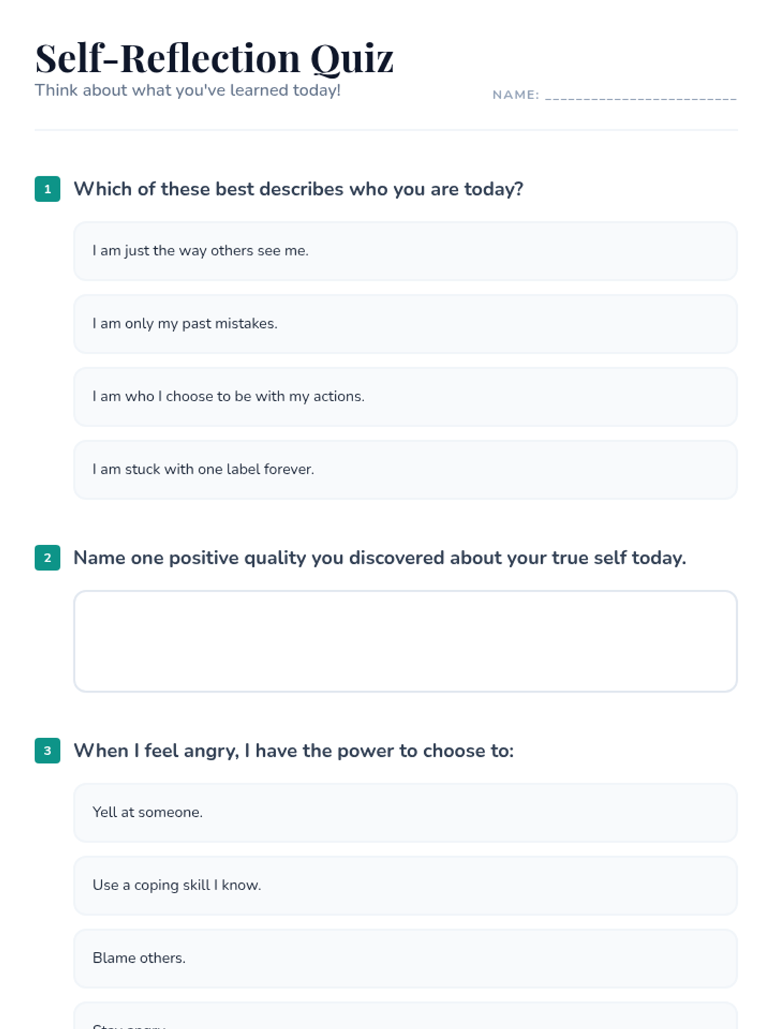Click the 'Name one positive quality' question text
Viewport: 772px width, 1029px height.
click(380, 558)
